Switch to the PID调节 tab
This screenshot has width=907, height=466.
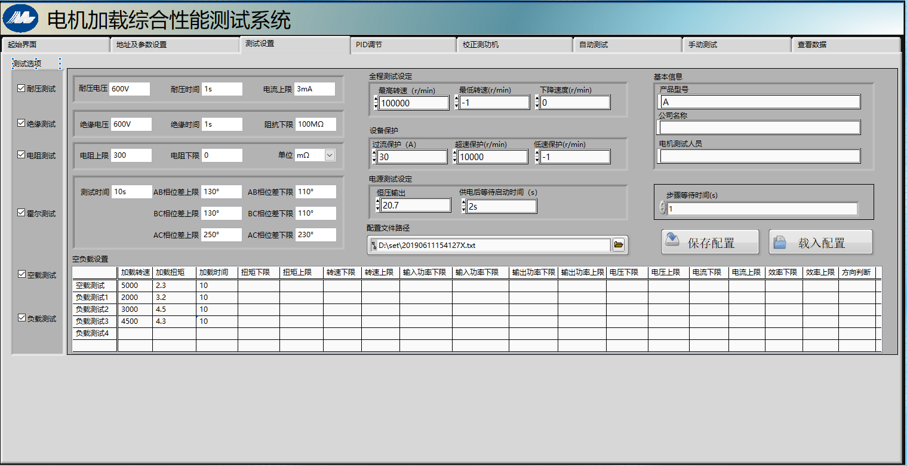(403, 45)
